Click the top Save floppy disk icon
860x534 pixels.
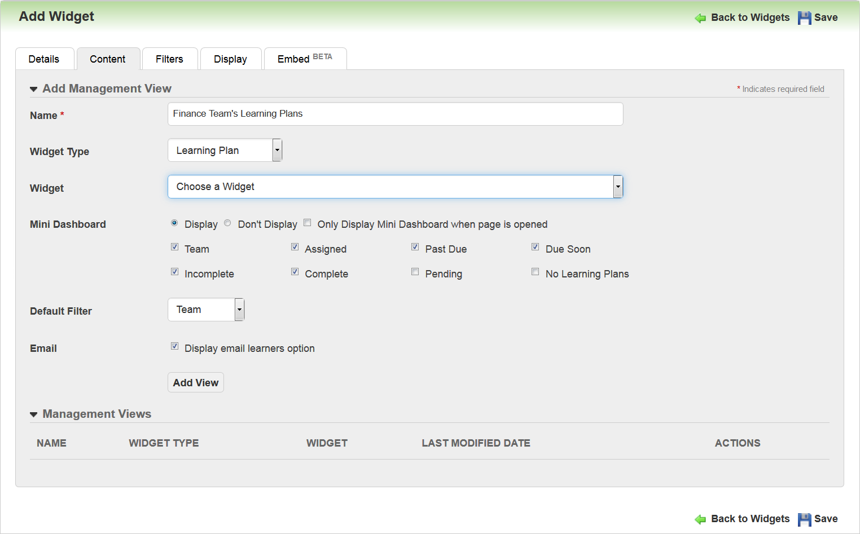coord(804,18)
